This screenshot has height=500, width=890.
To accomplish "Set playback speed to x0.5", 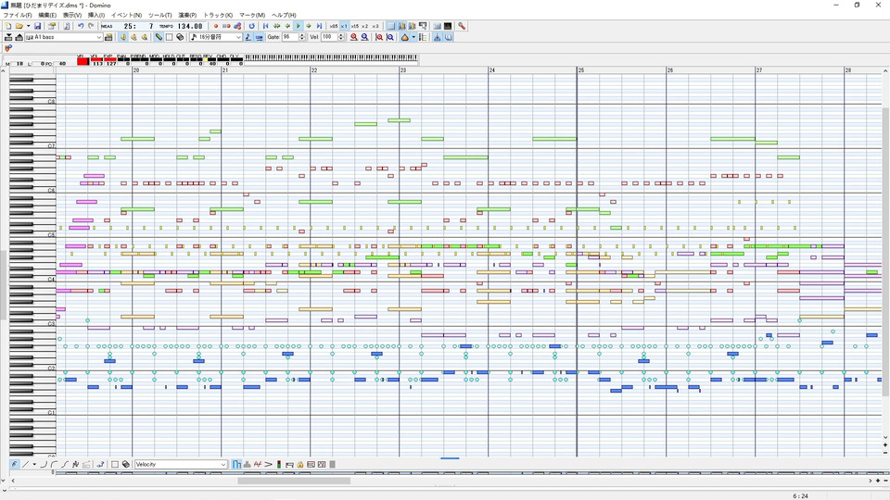I will coord(333,26).
